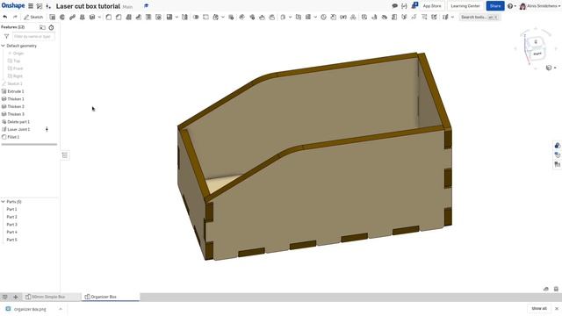Click the top appearance icon on right edge
Screen dimensions: 562x316
pos(557,145)
